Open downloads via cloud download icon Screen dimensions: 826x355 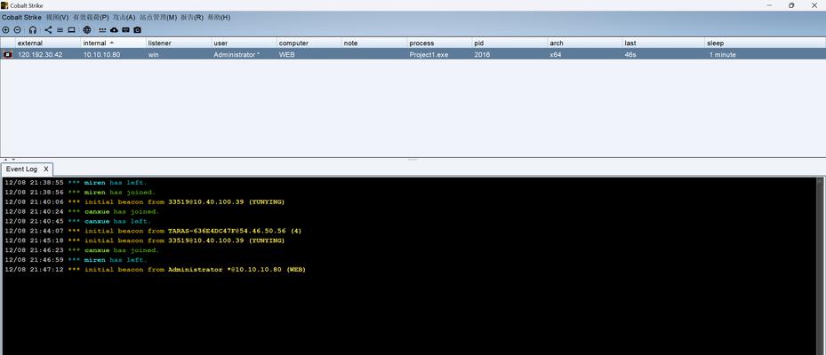point(114,29)
